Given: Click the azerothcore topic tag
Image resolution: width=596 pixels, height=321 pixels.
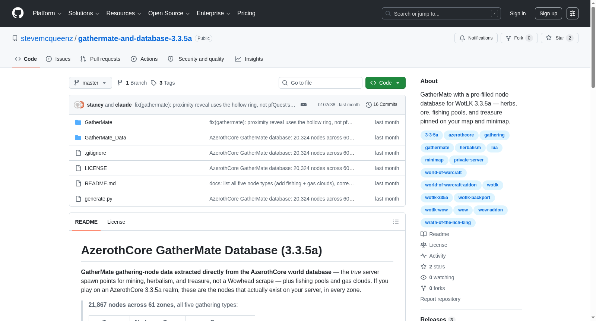Looking at the screenshot, I should coord(461,135).
